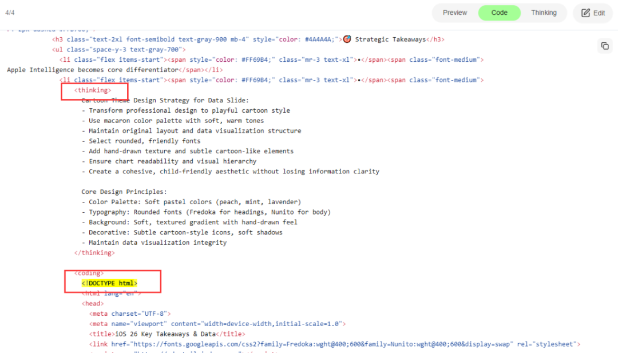Click the 4/4 page indicator

click(9, 13)
